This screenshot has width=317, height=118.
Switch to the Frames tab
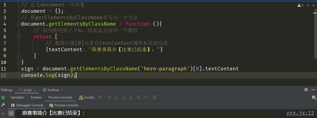pos(36,97)
